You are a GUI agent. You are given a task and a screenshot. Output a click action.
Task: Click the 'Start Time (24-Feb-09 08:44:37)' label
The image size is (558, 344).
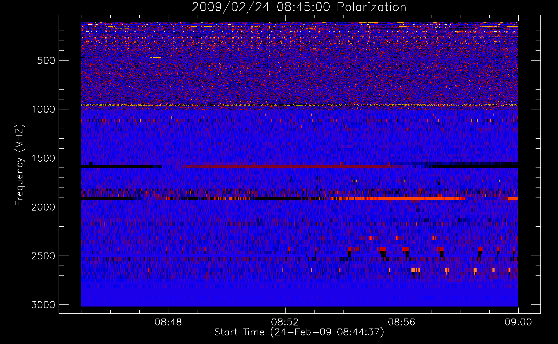[x=299, y=332]
